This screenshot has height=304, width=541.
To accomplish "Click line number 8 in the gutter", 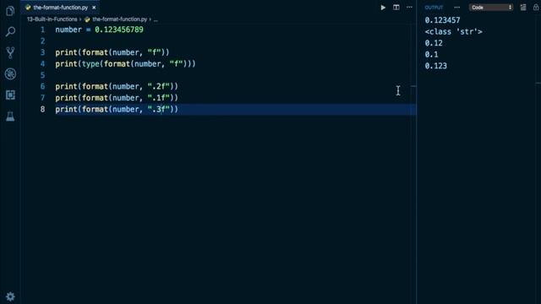I will 42,109.
